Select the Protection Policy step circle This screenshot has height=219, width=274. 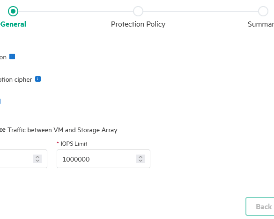pyautogui.click(x=138, y=11)
